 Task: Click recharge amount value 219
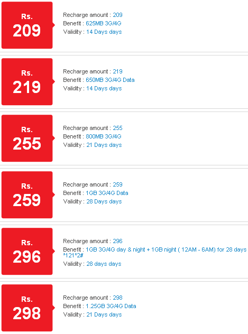point(117,71)
